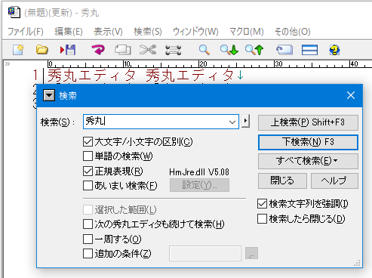Click the Paste toolbar icon
This screenshot has height=278, width=372.
click(174, 50)
